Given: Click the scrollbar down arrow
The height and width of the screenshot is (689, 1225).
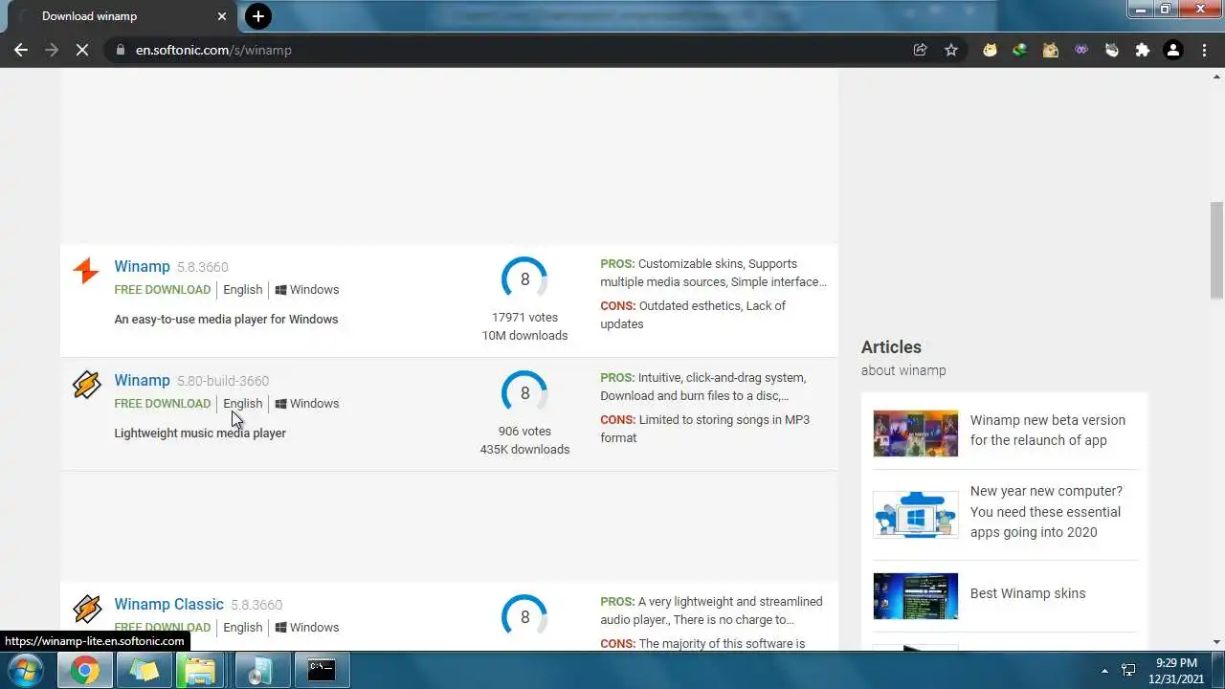Looking at the screenshot, I should click(x=1216, y=642).
